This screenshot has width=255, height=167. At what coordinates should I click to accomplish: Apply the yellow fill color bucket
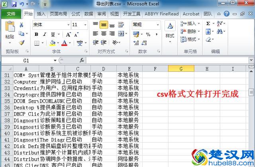(x=53, y=43)
